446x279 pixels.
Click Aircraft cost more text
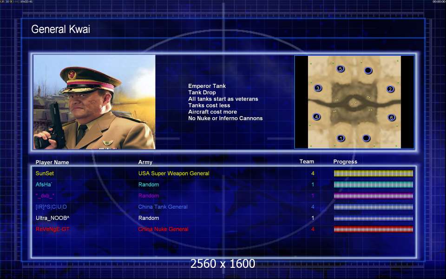click(x=212, y=112)
